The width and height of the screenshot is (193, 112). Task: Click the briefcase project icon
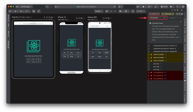17,7
